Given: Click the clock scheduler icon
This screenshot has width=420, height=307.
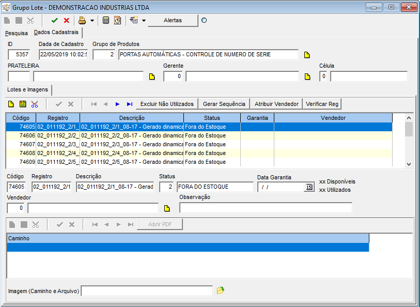Looking at the screenshot, I should pos(118,20).
